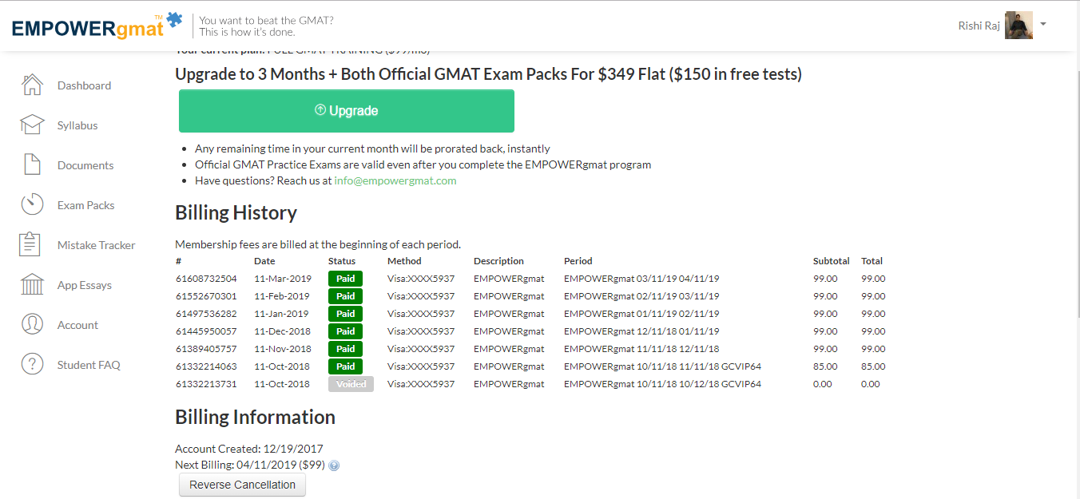Click the Account person icon
Screen dimensions: 1080x499
32,325
